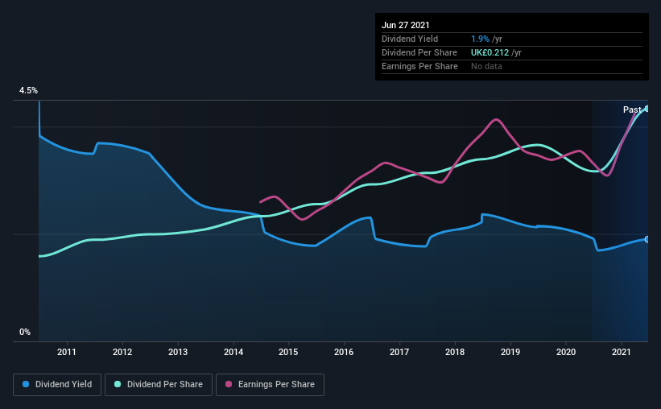Select the 2014 label on the x-axis
The width and height of the screenshot is (661, 409).
233,352
